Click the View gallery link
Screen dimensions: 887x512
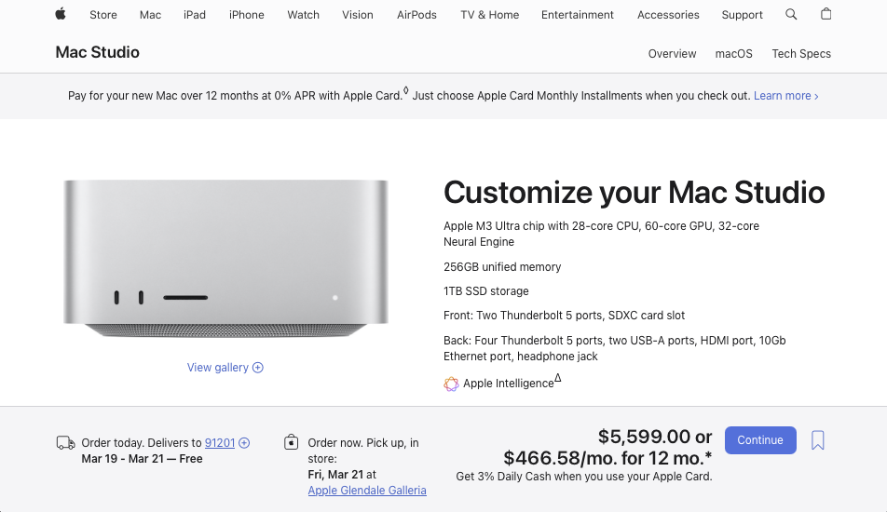click(x=218, y=368)
